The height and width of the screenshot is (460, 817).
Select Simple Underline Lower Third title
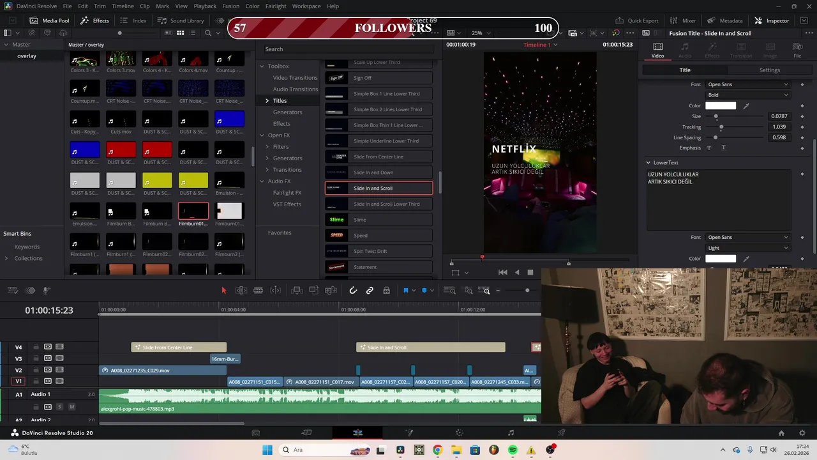[379, 141]
